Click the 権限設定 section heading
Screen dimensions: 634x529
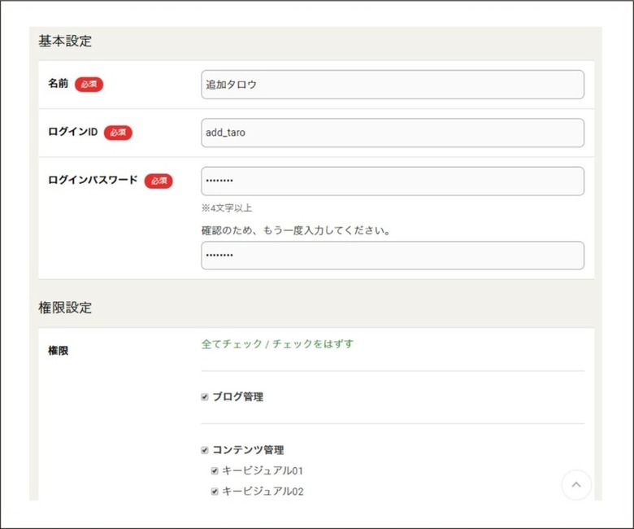pyautogui.click(x=65, y=308)
